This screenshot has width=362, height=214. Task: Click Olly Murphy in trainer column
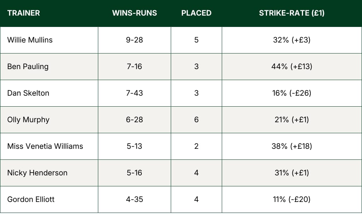tap(28, 120)
